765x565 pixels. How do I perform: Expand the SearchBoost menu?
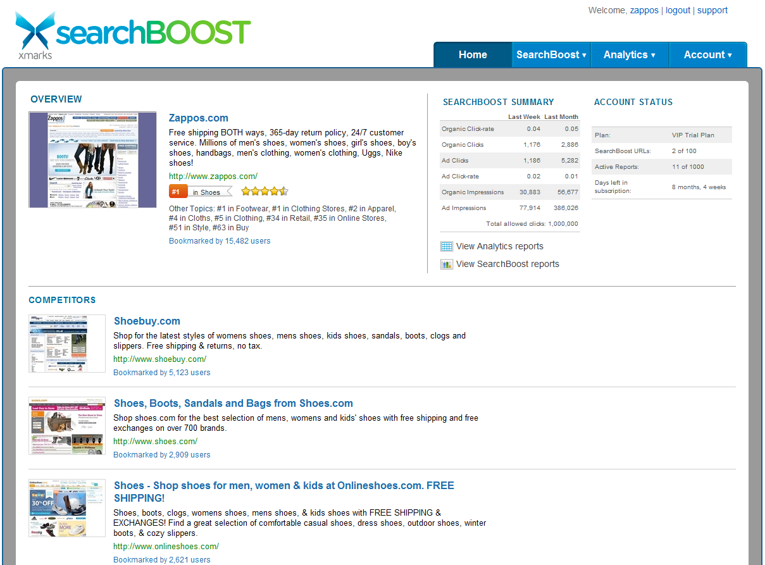551,54
